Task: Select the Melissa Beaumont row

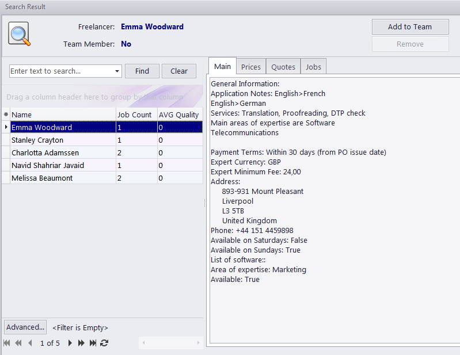Action: click(107, 178)
